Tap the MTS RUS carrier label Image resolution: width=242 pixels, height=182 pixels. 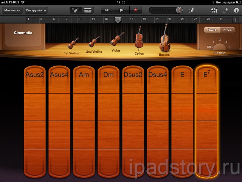pyautogui.click(x=12, y=2)
